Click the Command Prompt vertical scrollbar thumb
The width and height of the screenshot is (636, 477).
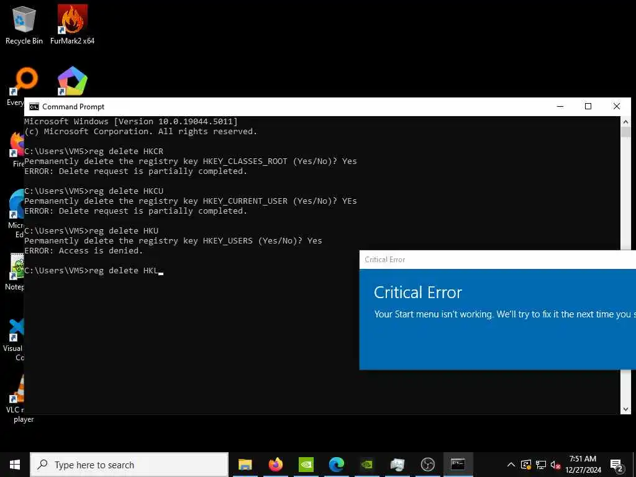pos(625,132)
